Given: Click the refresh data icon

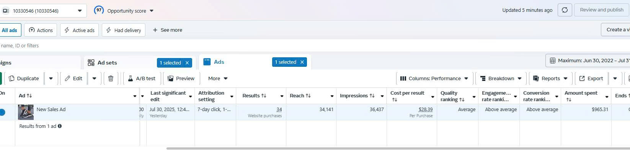Looking at the screenshot, I should point(565,10).
